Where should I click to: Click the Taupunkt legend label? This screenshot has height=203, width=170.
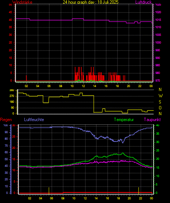coord(152,120)
